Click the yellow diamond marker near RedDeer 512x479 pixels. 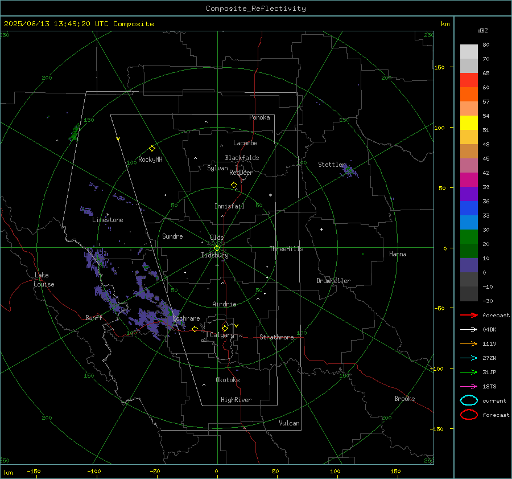pyautogui.click(x=234, y=185)
